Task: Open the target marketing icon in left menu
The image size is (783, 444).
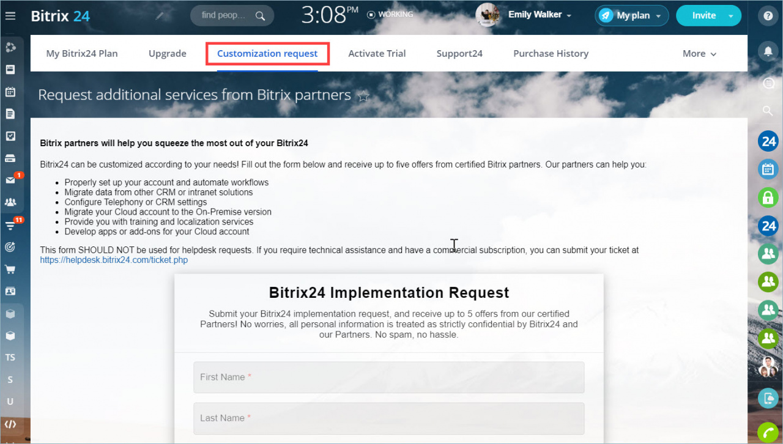Action: click(x=10, y=247)
